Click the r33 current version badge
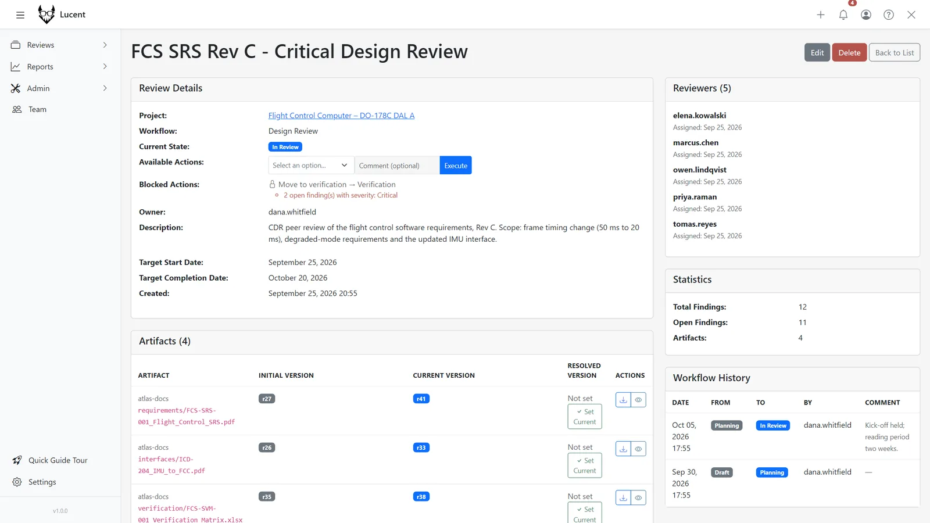This screenshot has width=930, height=523. pos(421,447)
